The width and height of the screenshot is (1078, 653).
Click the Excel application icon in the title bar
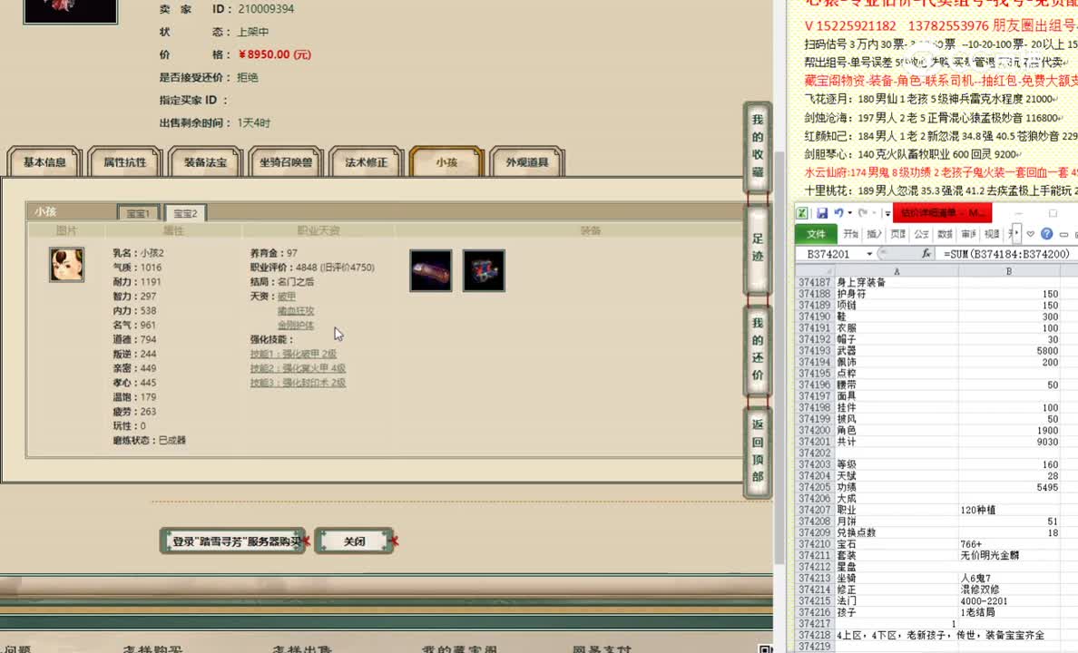click(801, 212)
